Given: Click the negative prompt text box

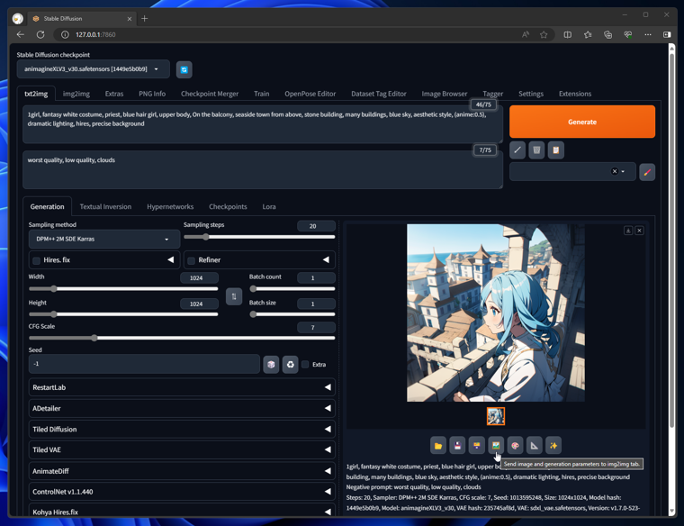Looking at the screenshot, I should click(263, 170).
